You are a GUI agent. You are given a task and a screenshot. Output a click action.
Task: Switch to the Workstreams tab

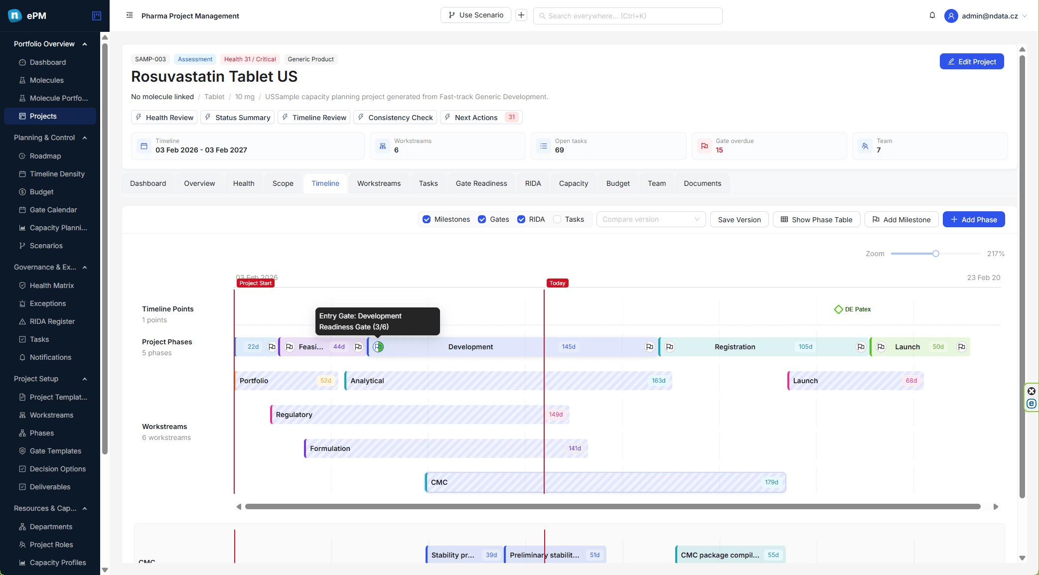[379, 183]
